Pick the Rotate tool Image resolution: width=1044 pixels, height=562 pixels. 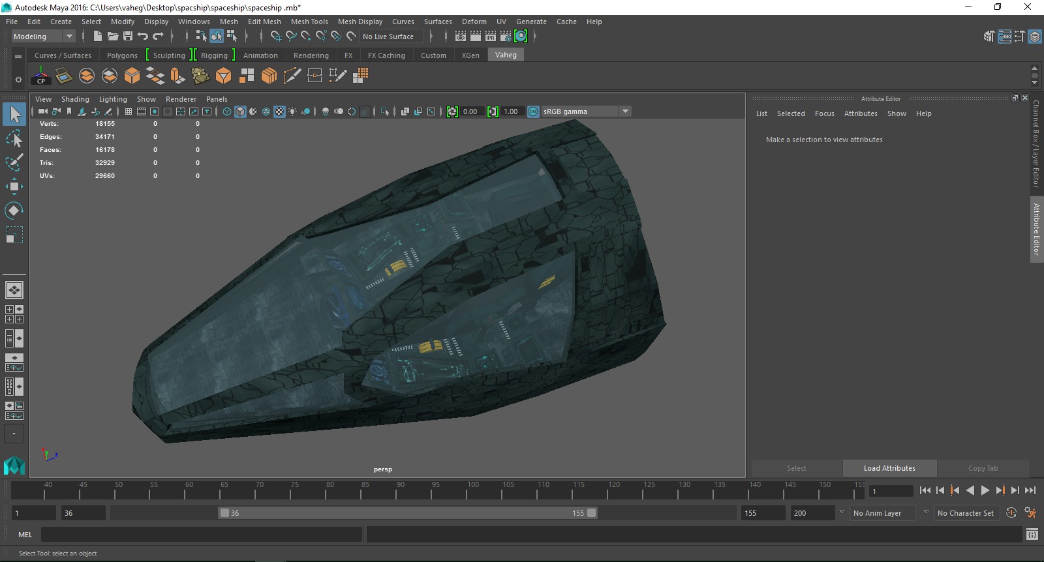click(x=14, y=211)
